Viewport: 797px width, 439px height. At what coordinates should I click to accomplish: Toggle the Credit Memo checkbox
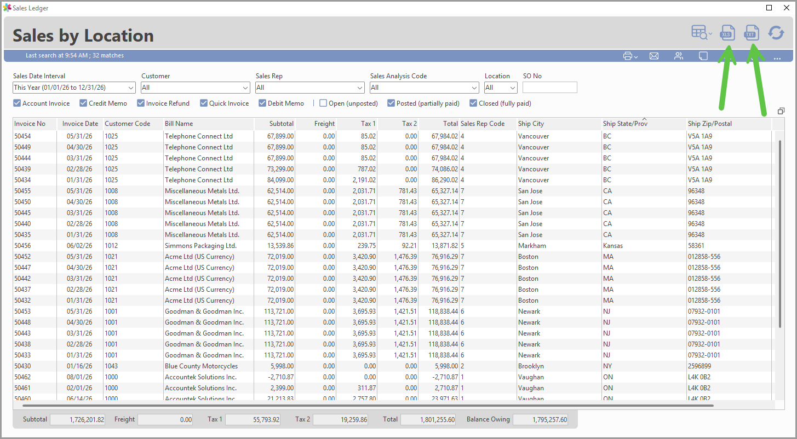point(83,103)
